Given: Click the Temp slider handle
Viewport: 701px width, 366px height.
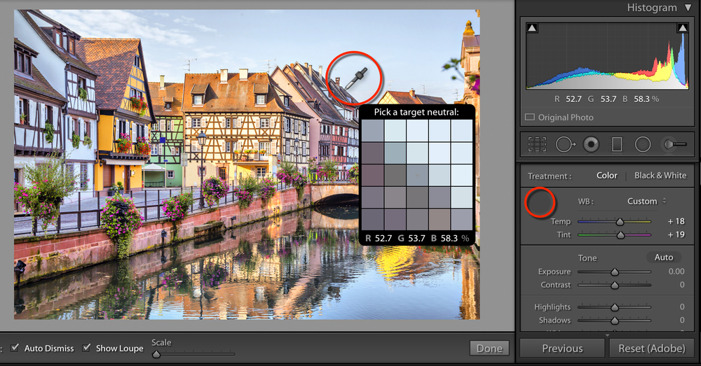Looking at the screenshot, I should coord(620,222).
